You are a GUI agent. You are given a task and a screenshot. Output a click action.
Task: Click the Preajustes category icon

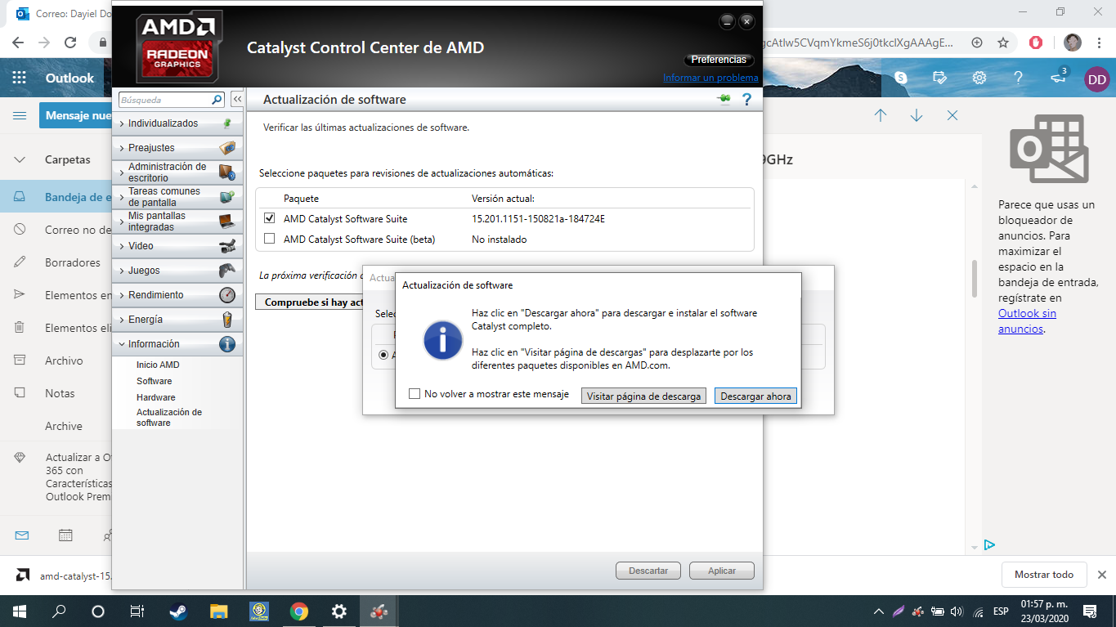(227, 148)
